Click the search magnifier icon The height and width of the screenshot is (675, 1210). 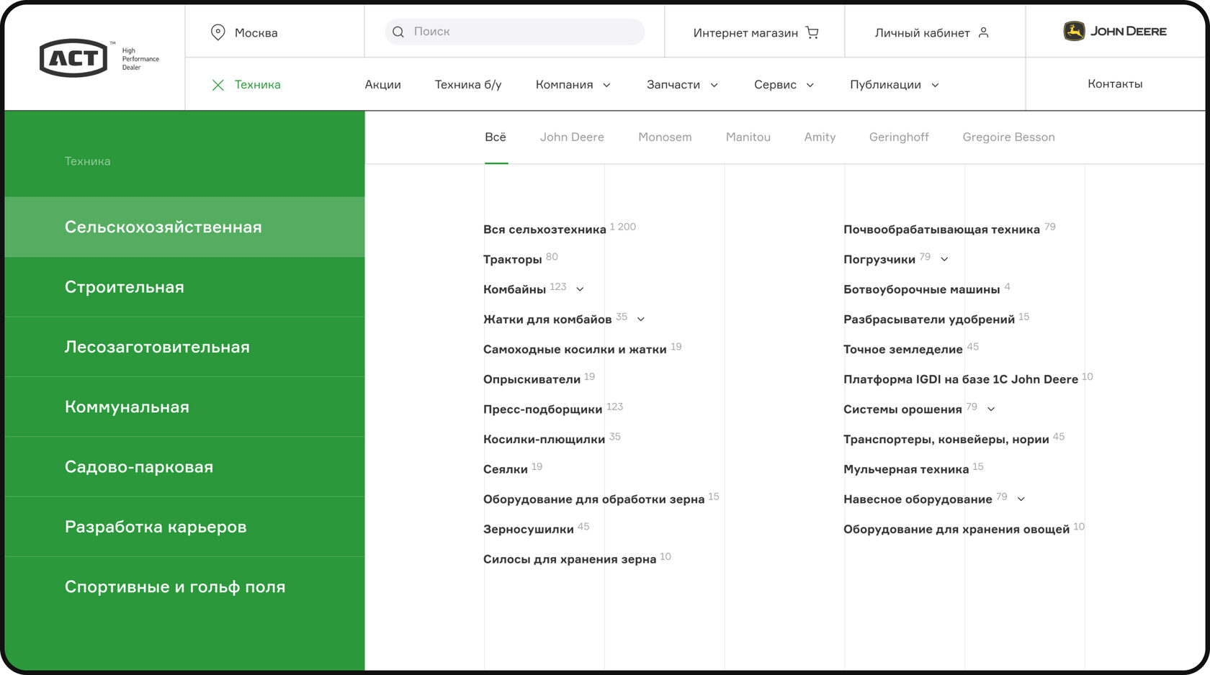point(398,32)
